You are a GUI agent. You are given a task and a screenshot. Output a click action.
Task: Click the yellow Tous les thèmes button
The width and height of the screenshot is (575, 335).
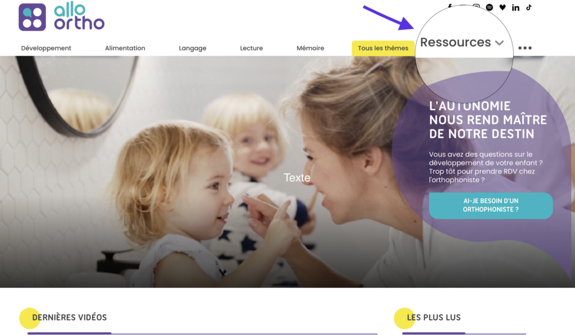pos(383,48)
